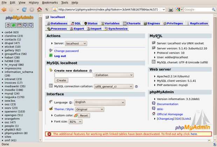Click the Reset custom color button
This screenshot has height=147, width=217.
[84, 115]
